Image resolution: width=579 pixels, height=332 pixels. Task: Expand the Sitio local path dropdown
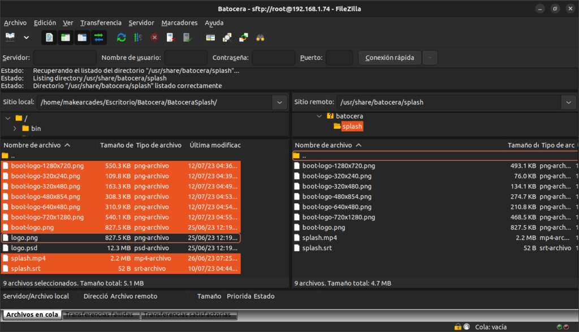pos(279,102)
